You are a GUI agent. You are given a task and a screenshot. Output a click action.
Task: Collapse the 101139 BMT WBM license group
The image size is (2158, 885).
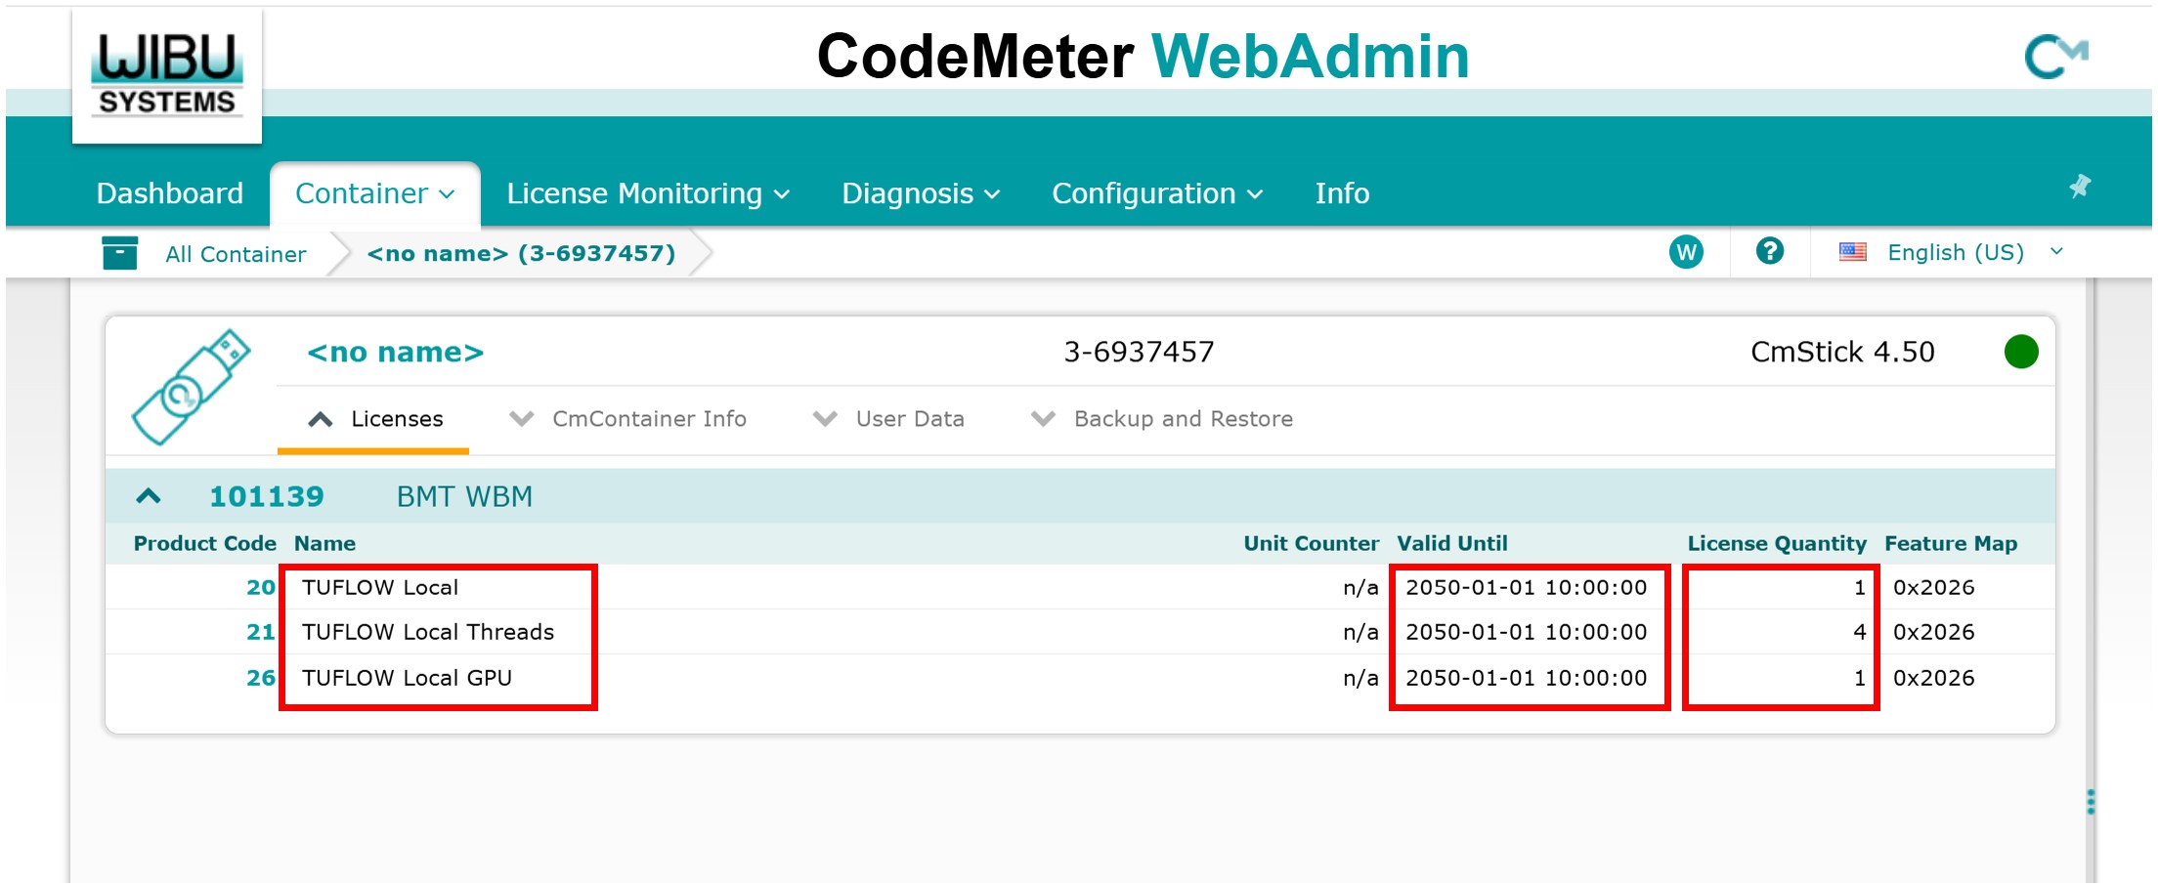148,496
